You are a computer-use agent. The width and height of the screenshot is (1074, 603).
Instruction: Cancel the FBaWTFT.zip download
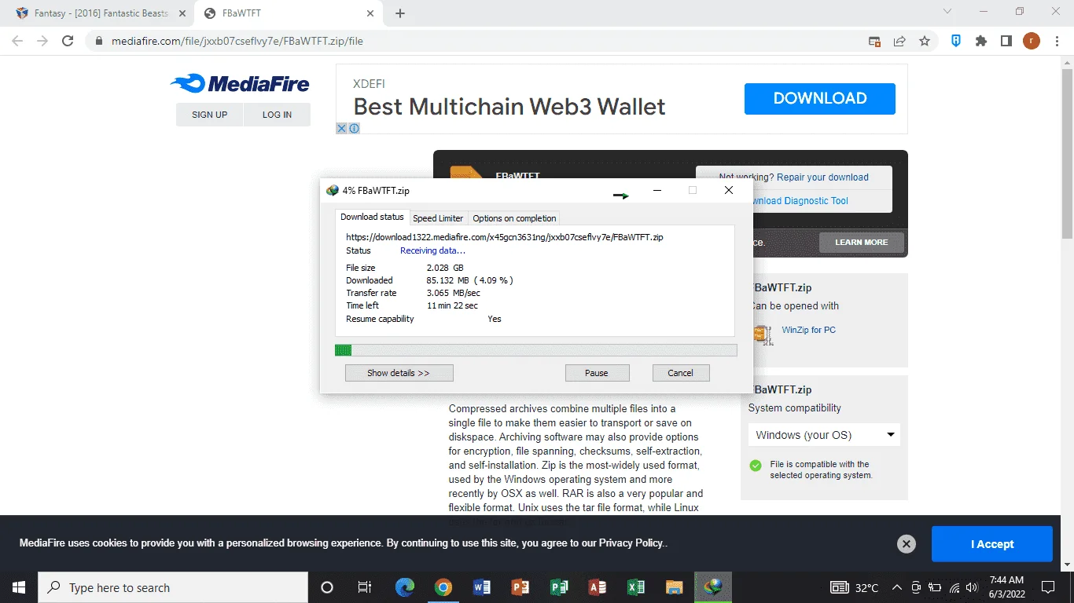pos(681,373)
